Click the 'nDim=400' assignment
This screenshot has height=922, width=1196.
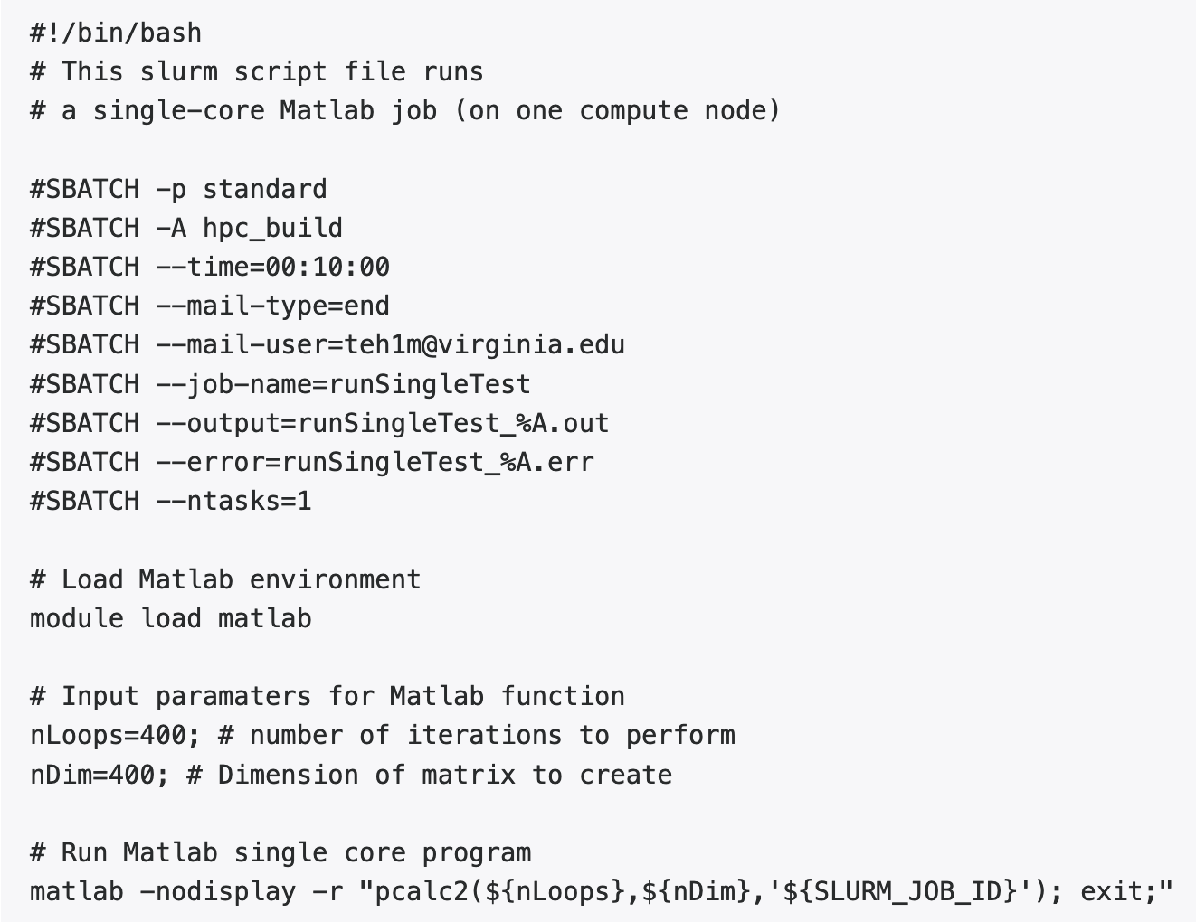coord(92,776)
